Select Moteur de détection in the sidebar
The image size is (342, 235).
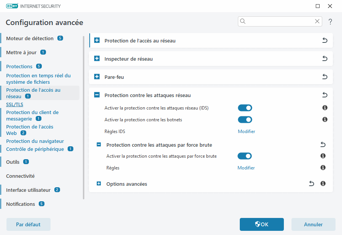pos(28,38)
